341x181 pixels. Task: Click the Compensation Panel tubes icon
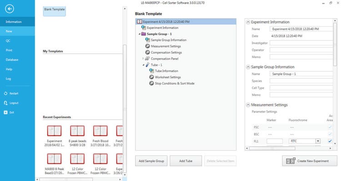147,59
